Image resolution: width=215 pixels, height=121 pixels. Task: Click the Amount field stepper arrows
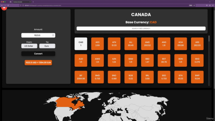[x=53, y=35]
